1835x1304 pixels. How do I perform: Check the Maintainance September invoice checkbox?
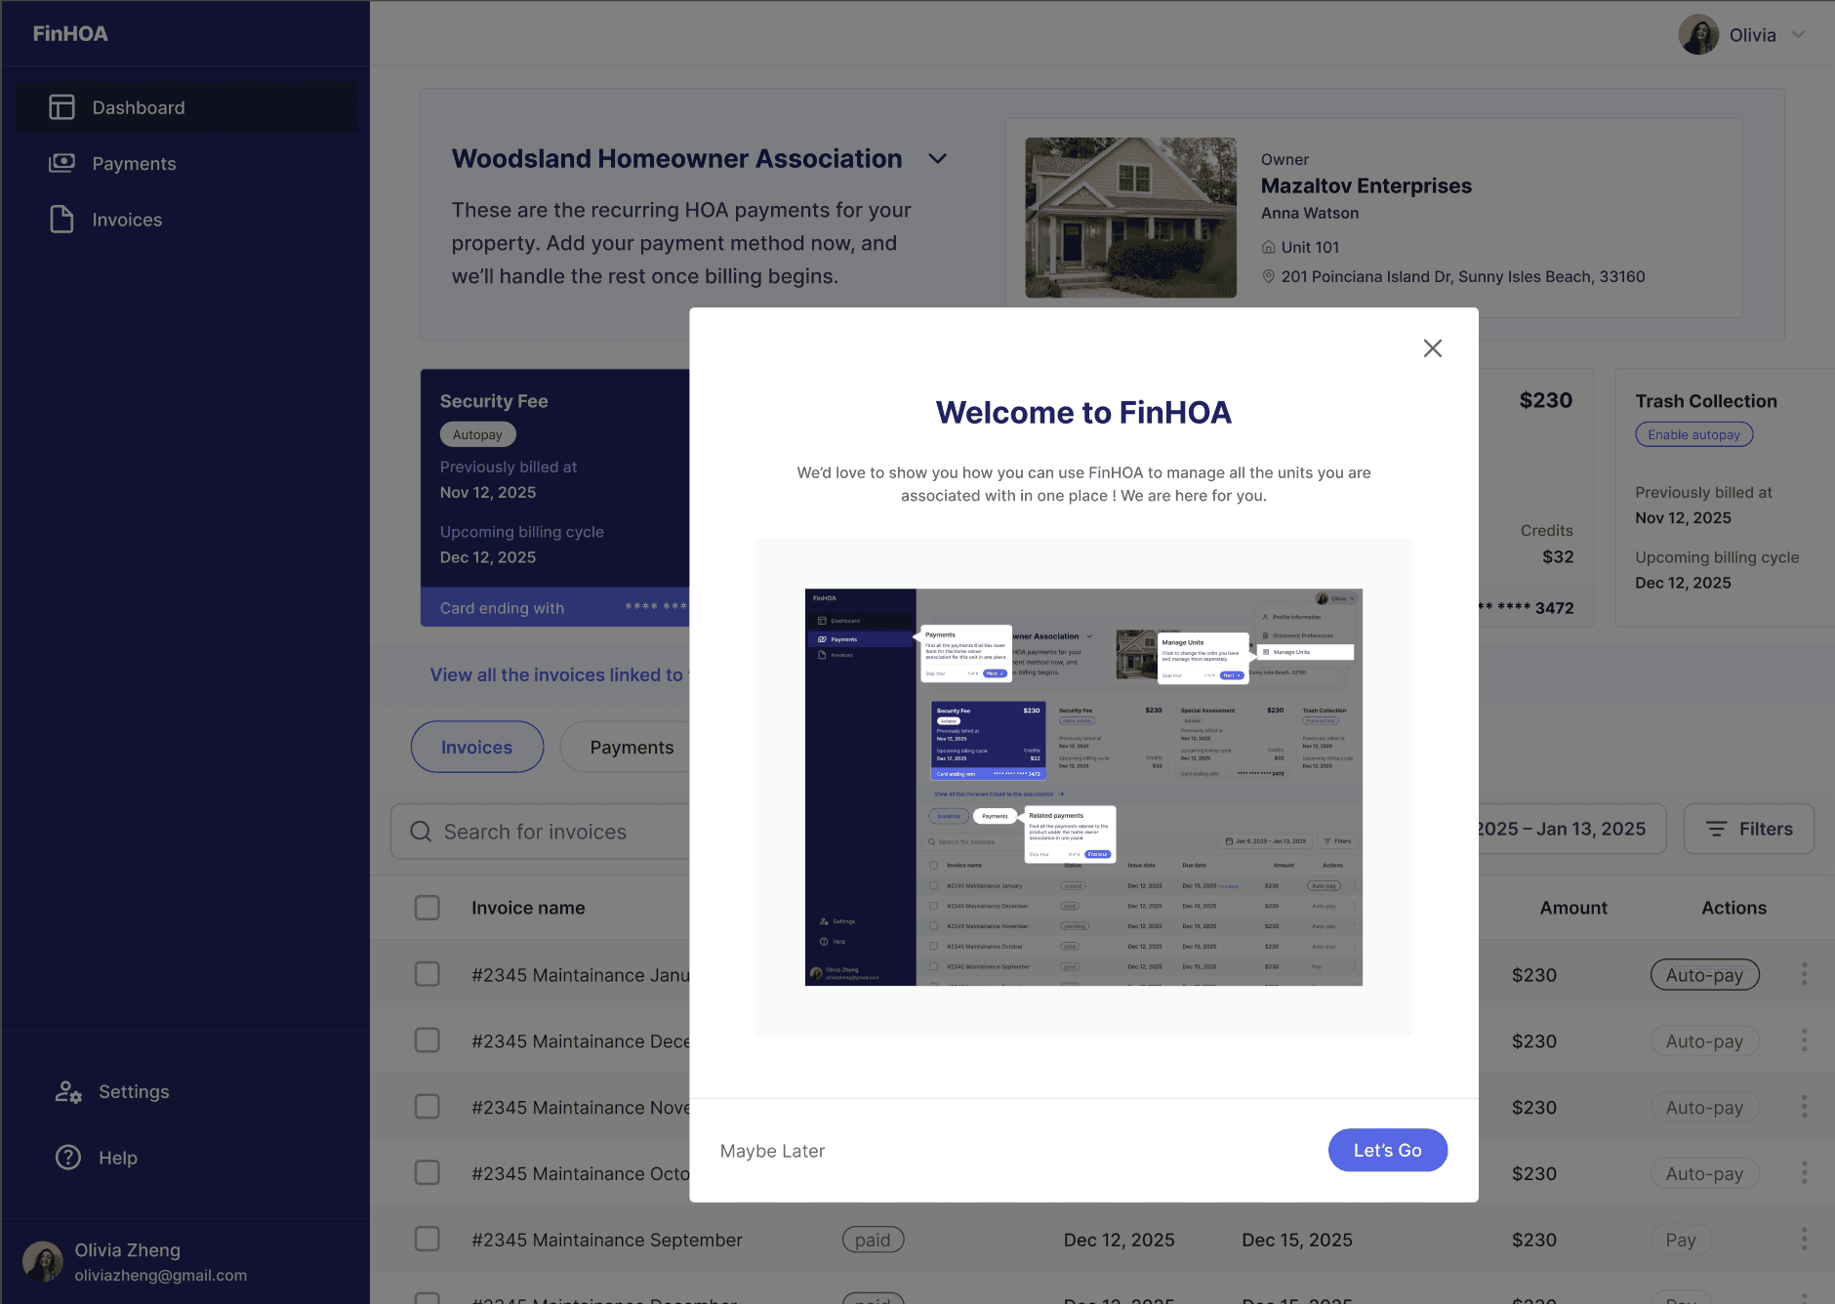[428, 1239]
